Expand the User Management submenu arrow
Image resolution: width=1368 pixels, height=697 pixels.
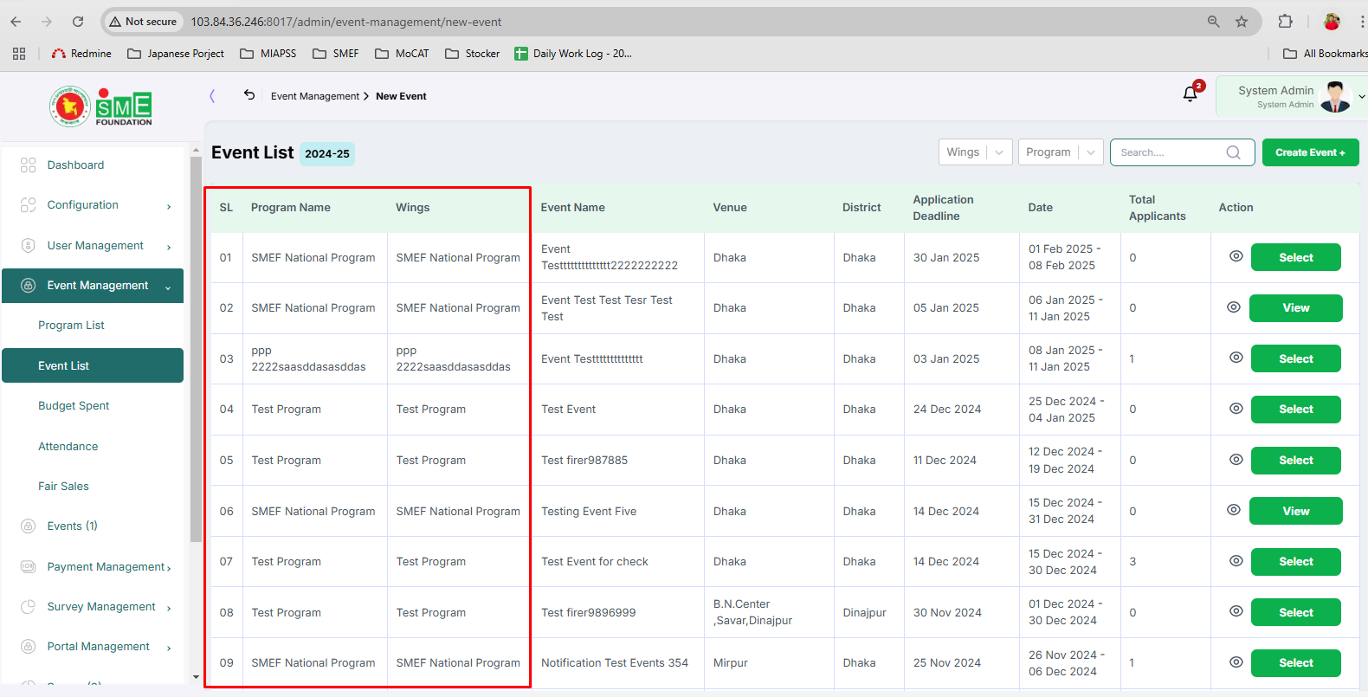click(169, 247)
